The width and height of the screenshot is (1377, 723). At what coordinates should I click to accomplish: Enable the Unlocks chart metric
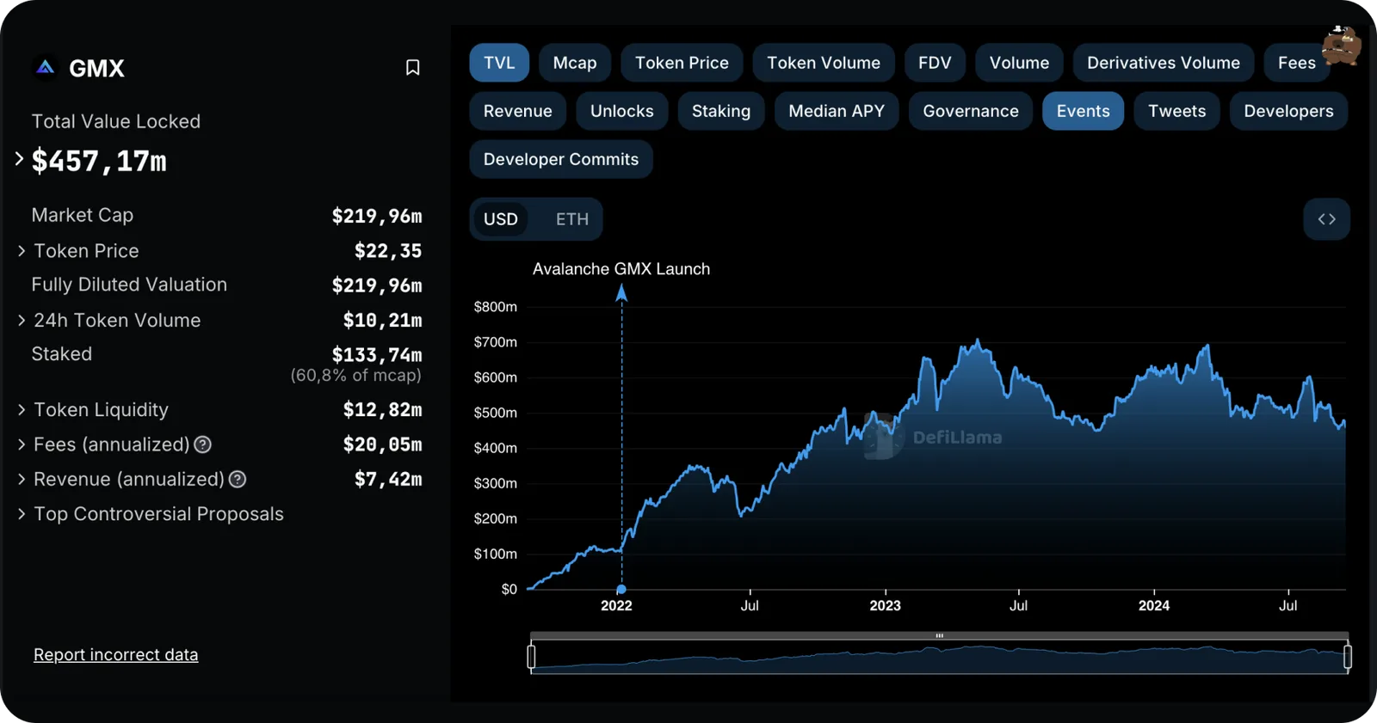622,111
